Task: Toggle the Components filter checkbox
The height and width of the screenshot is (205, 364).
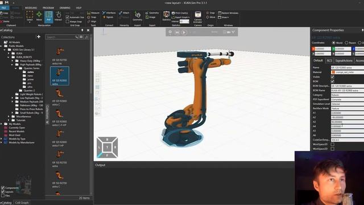Action: tap(3, 188)
